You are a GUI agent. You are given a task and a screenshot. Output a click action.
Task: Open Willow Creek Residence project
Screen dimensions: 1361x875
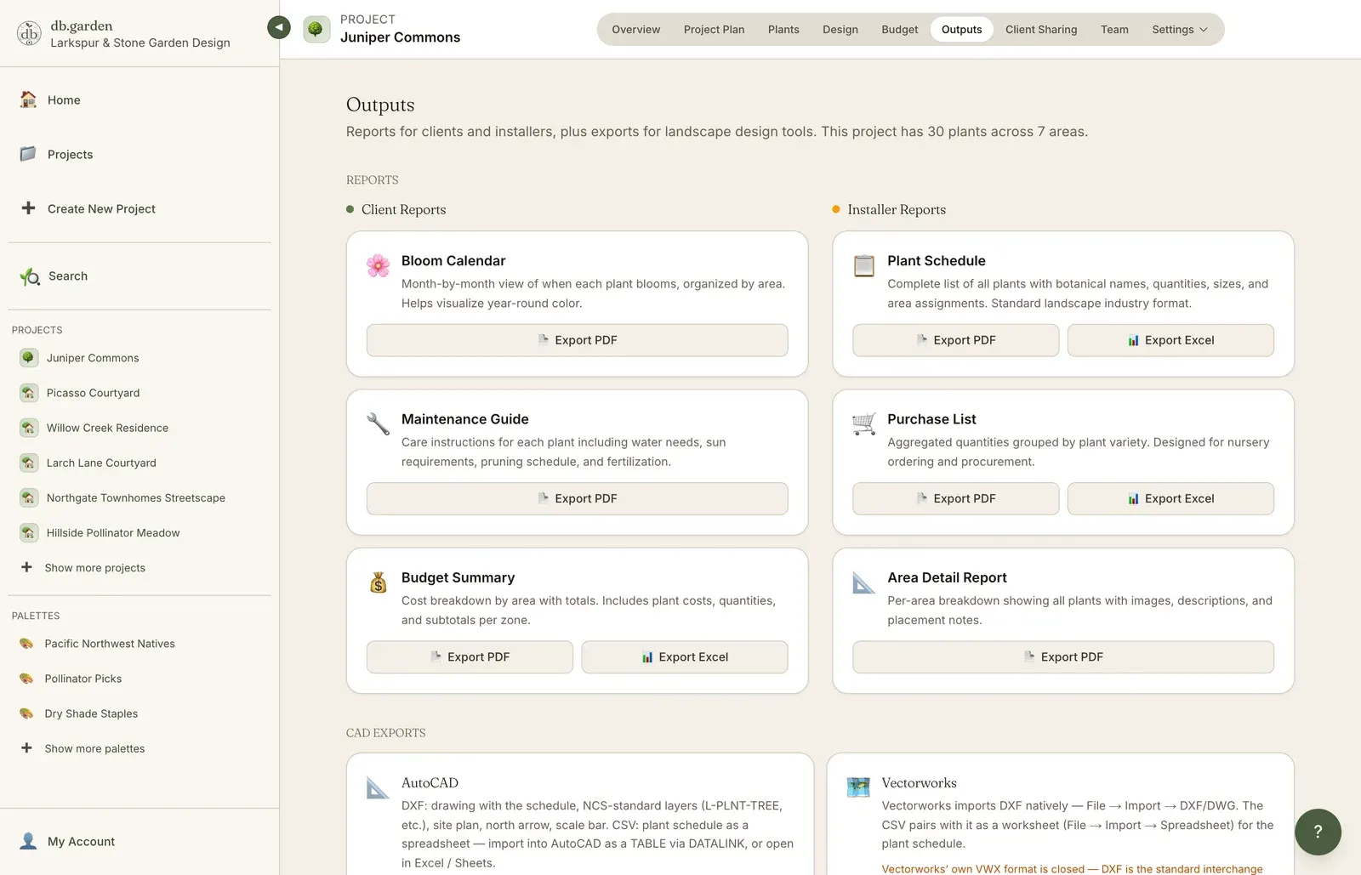click(107, 428)
